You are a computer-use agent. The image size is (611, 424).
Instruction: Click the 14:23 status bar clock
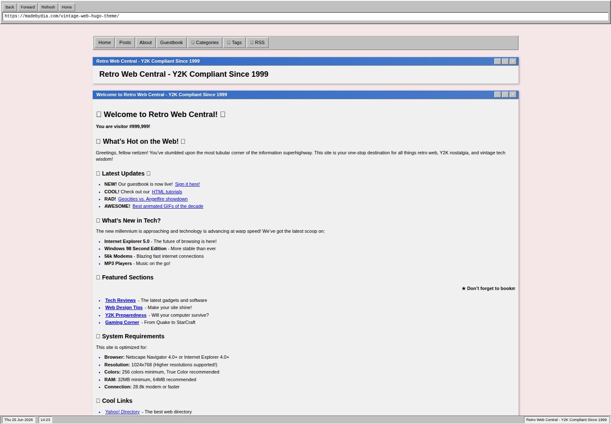click(x=45, y=420)
